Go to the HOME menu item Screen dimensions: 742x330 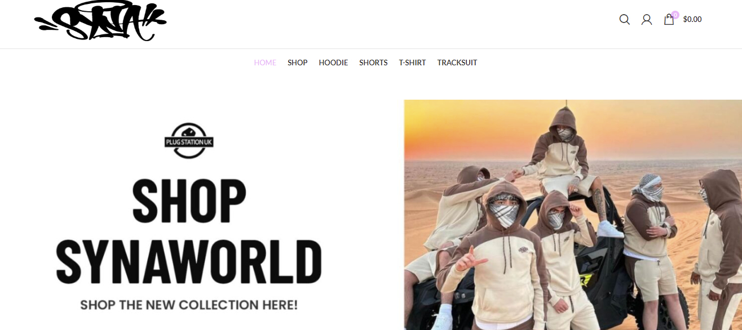point(265,63)
